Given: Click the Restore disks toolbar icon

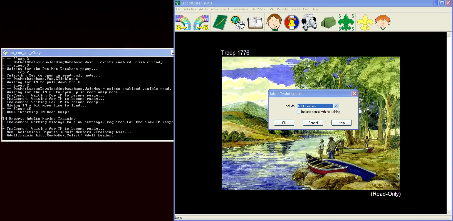Looking at the screenshot, I should click(201, 22).
